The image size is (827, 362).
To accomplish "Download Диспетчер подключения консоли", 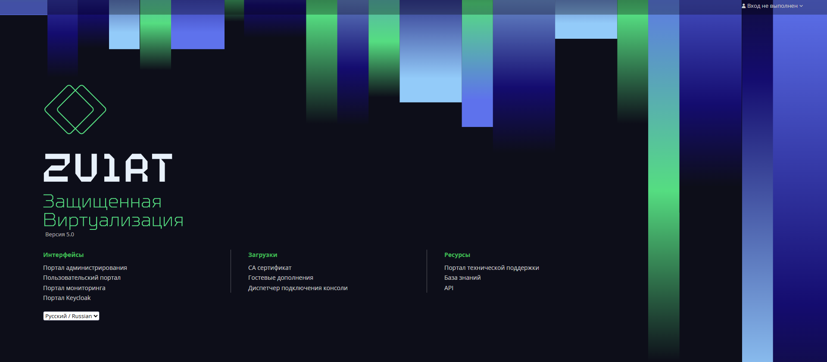I will [x=298, y=288].
